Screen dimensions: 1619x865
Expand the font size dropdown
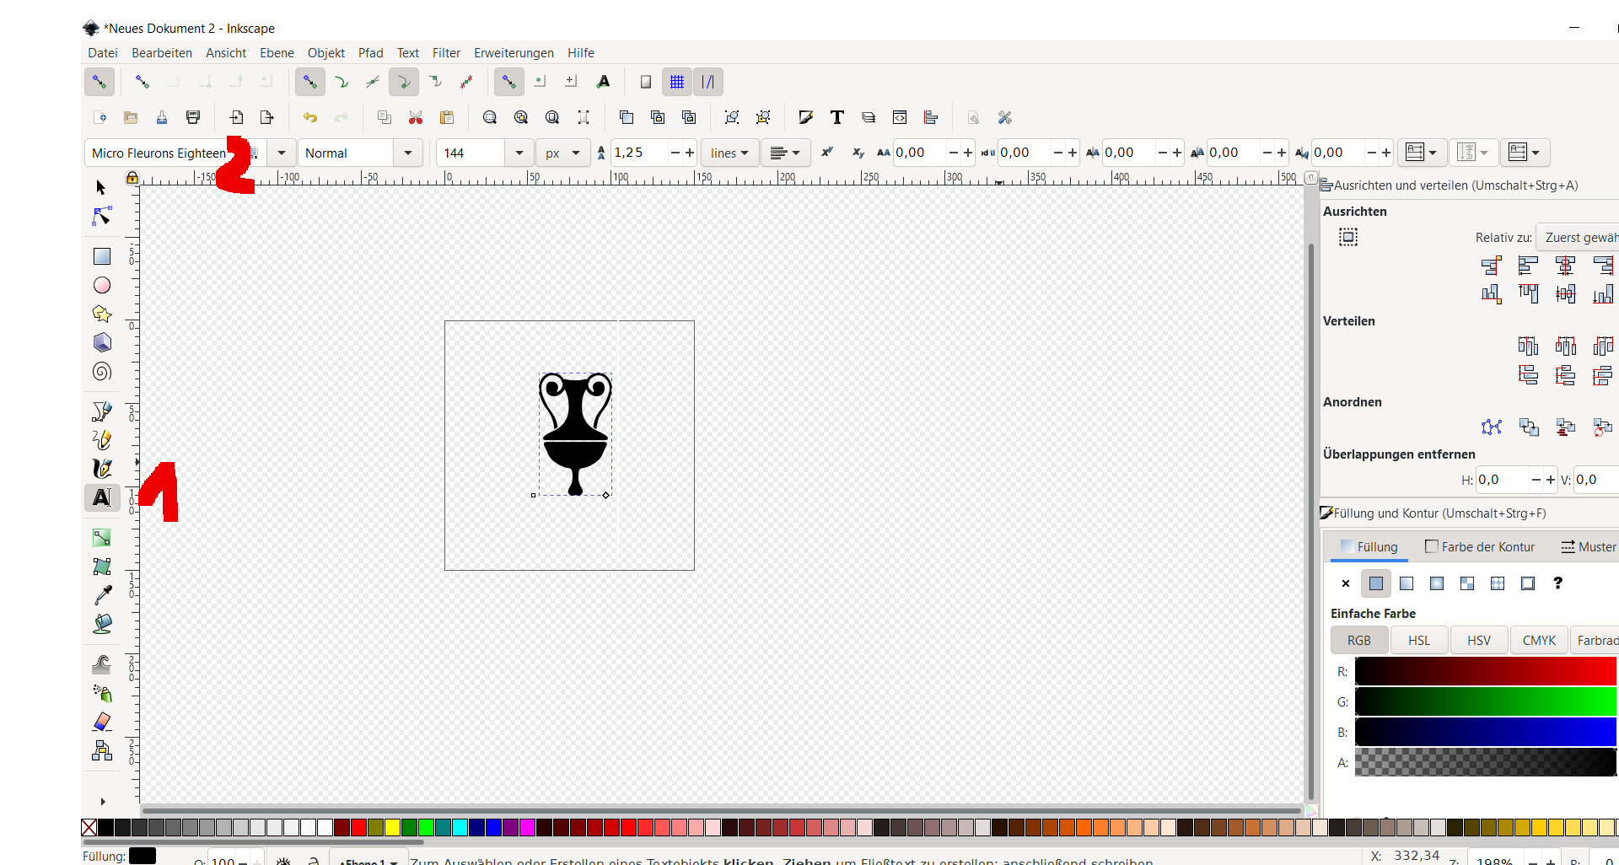[x=519, y=153]
